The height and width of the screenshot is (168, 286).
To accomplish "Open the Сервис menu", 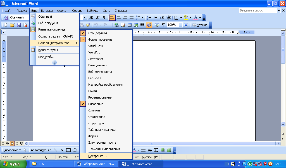I will [77, 11].
